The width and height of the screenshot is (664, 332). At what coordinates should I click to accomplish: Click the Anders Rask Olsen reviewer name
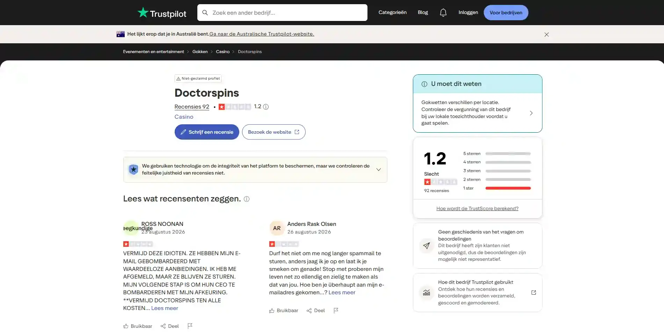[x=312, y=224]
